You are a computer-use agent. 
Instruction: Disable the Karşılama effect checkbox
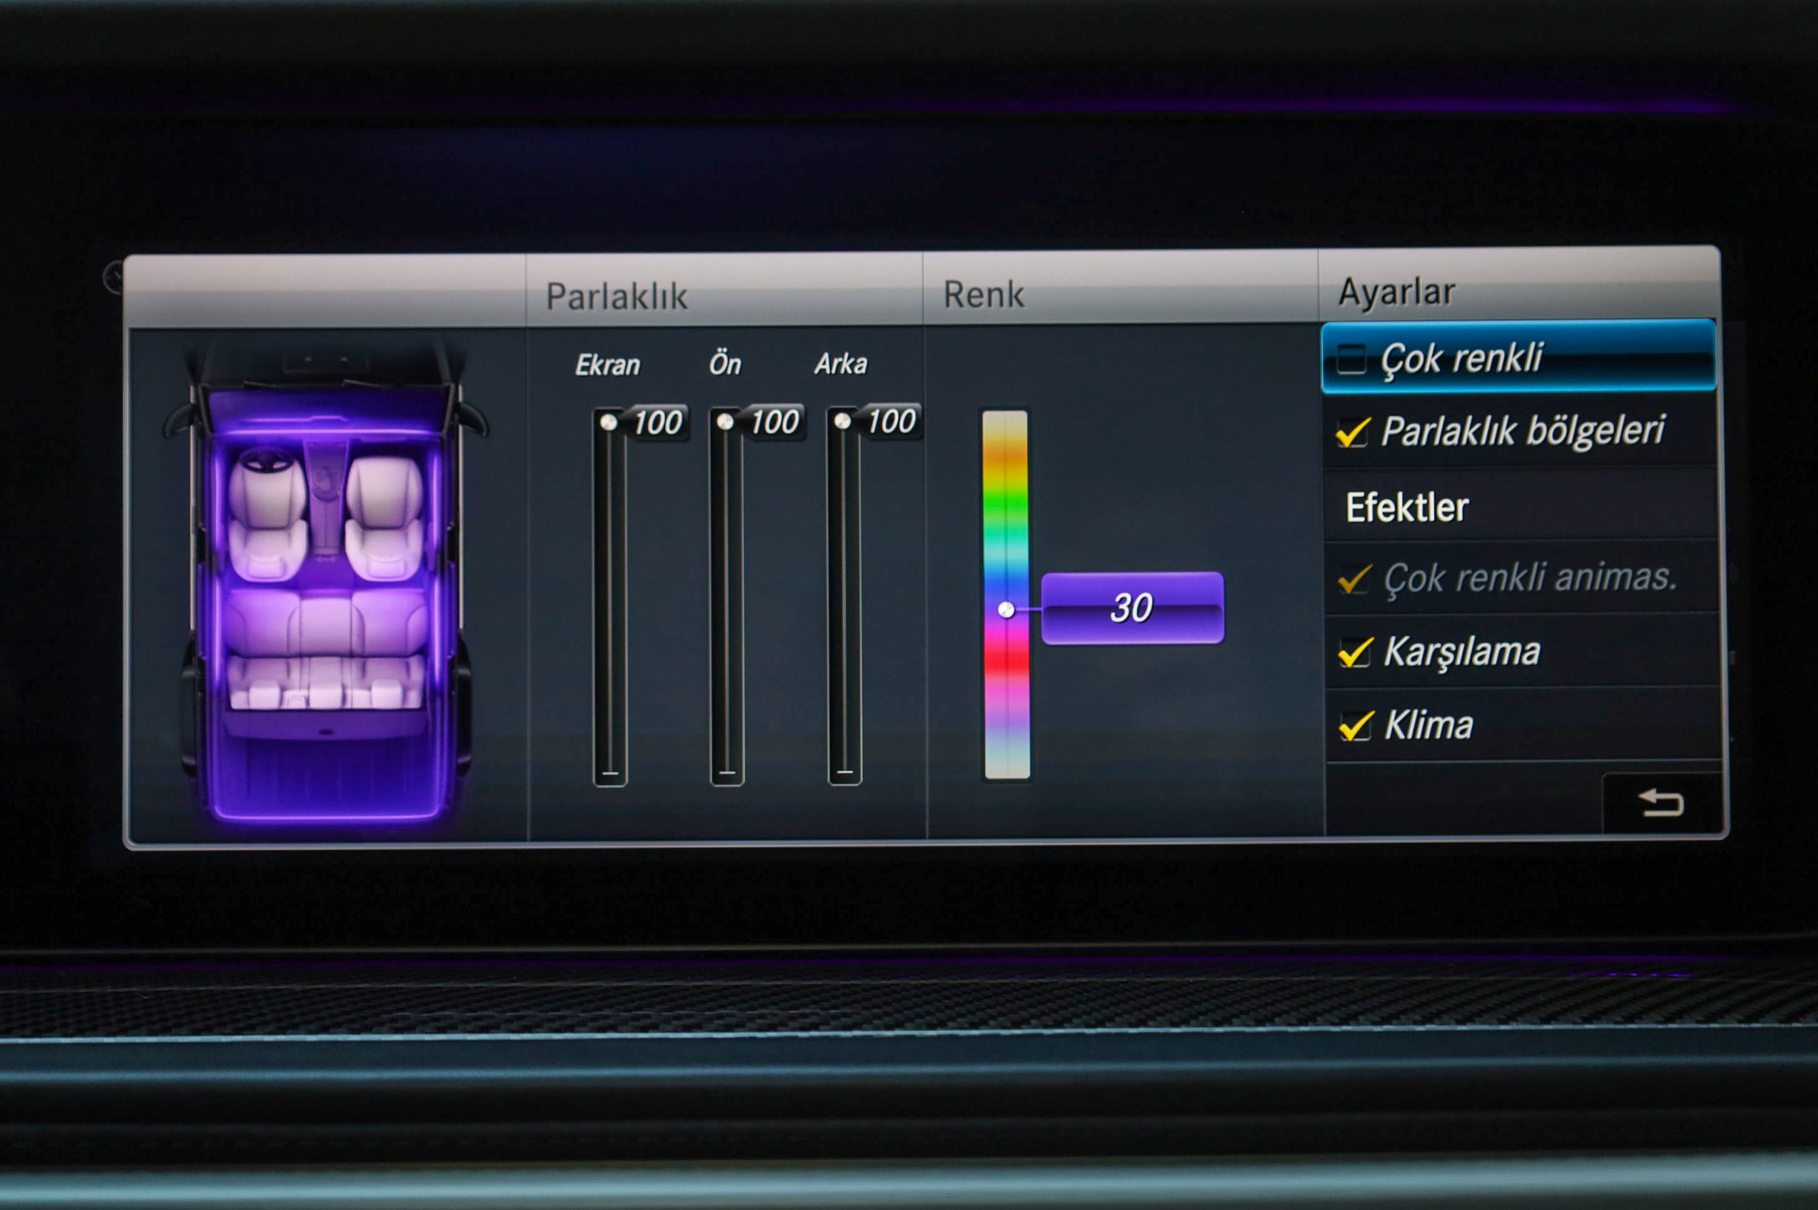click(1355, 653)
